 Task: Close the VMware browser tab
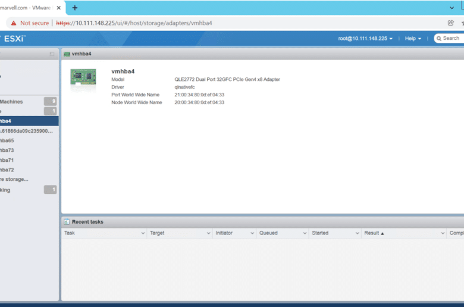click(x=58, y=8)
